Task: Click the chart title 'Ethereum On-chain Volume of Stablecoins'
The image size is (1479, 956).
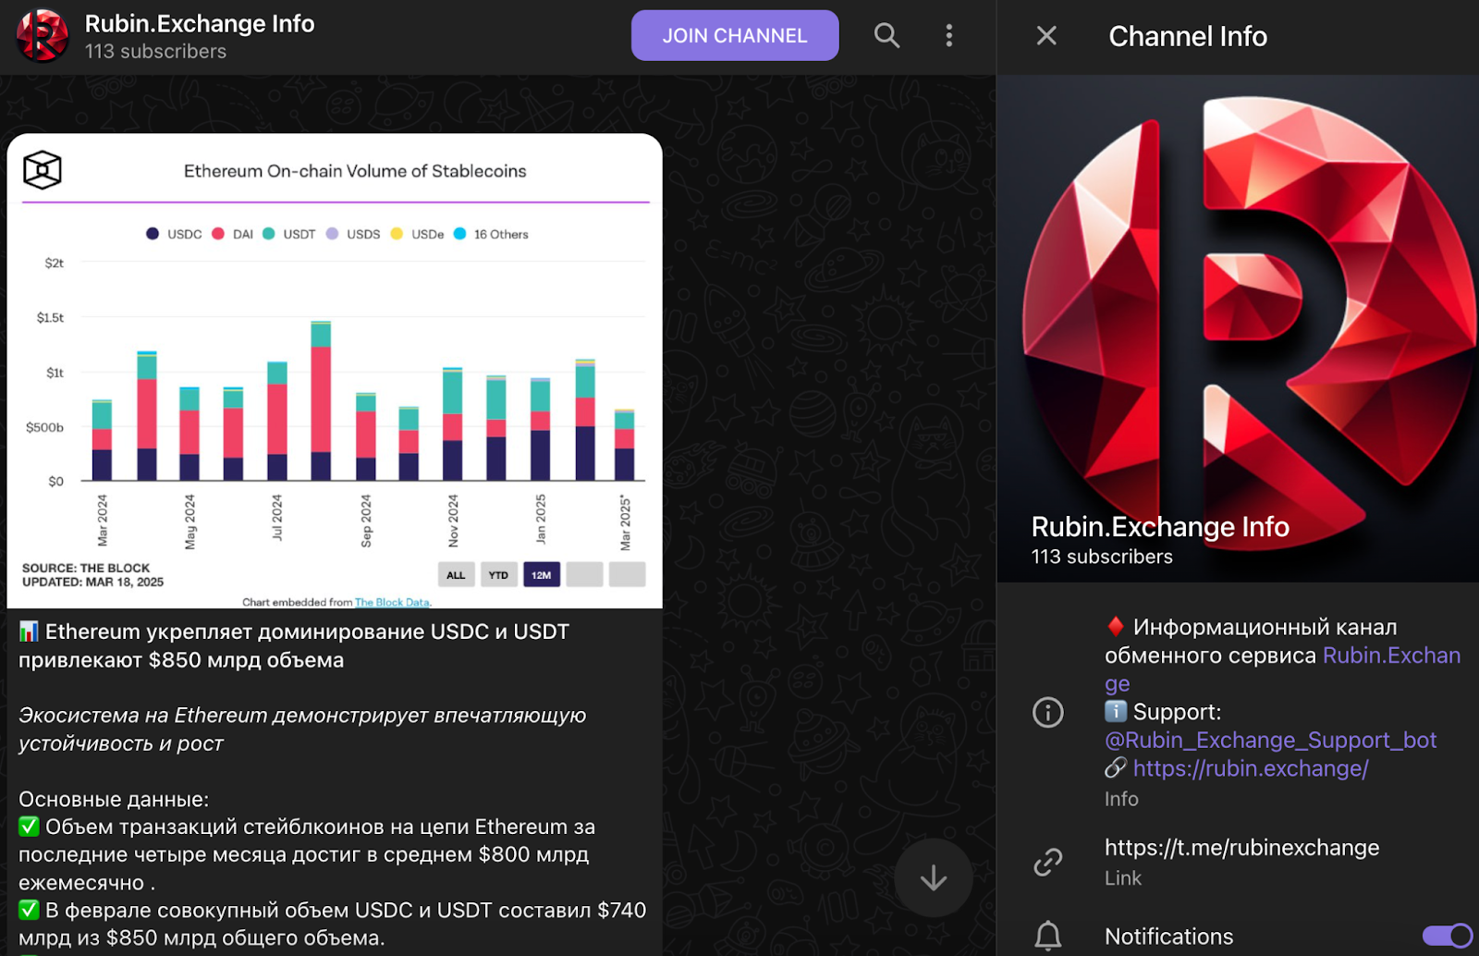Action: [x=355, y=171]
